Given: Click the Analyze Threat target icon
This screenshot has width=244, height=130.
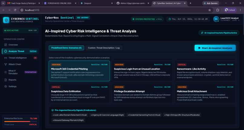Looking at the screenshot, I should click(x=6, y=51).
